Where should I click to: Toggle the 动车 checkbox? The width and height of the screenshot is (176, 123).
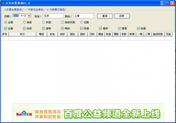[25, 28]
